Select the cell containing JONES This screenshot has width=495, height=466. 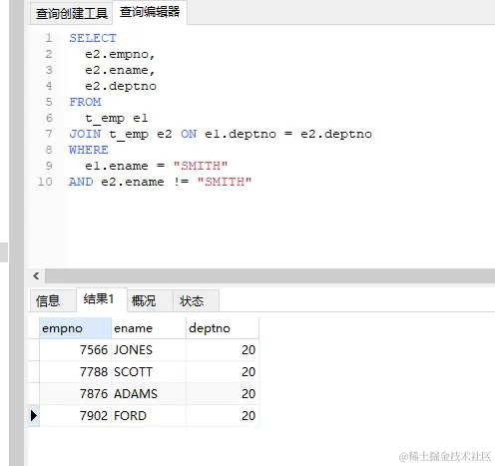pyautogui.click(x=149, y=350)
